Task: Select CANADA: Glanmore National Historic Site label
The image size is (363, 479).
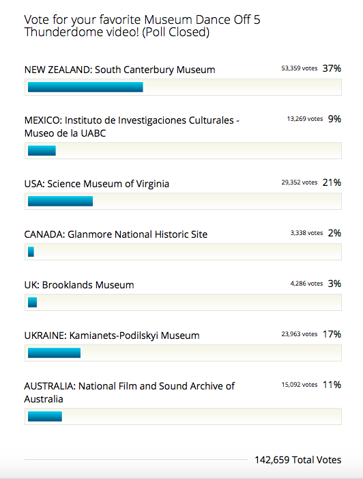Action: tap(115, 234)
